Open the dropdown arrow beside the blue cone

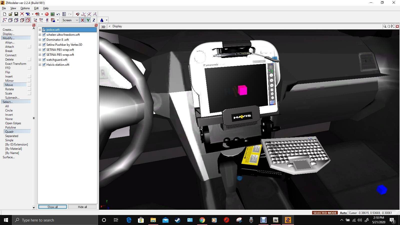pyautogui.click(x=106, y=20)
